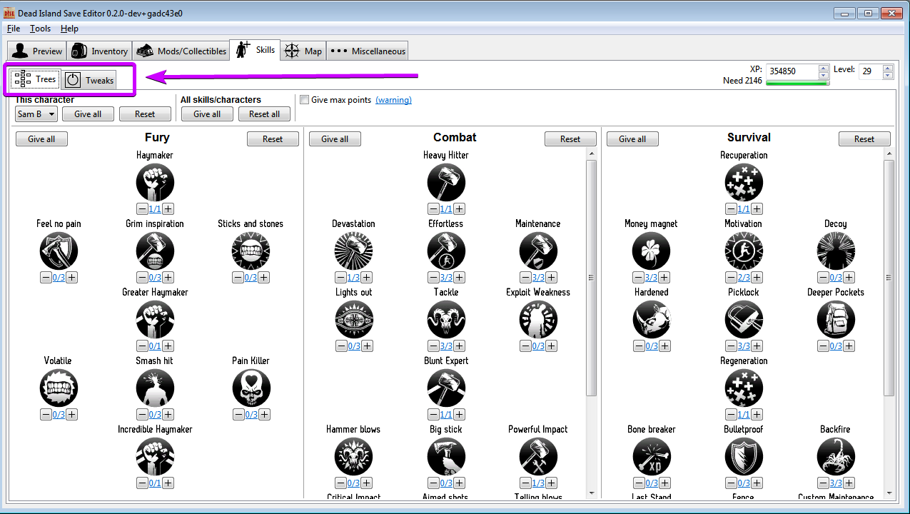The image size is (910, 514).
Task: Select the Feel no pain skill icon
Action: tap(59, 251)
